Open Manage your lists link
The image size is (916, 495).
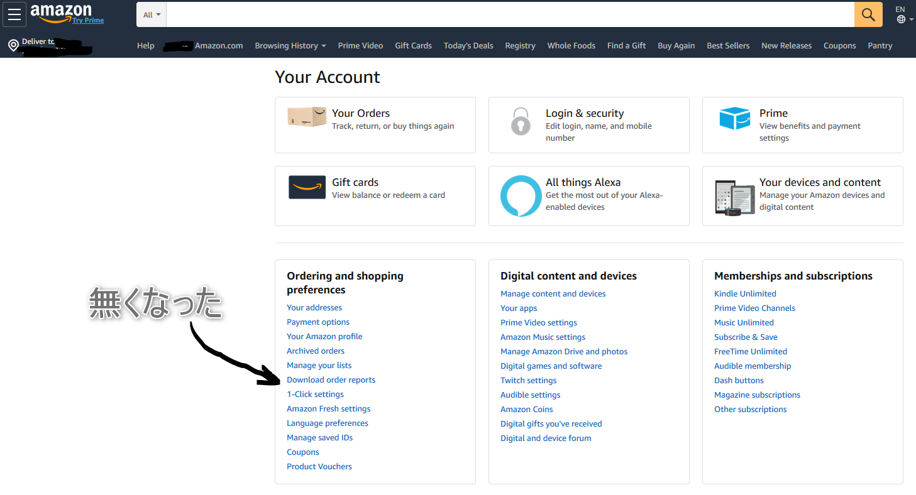[319, 366]
